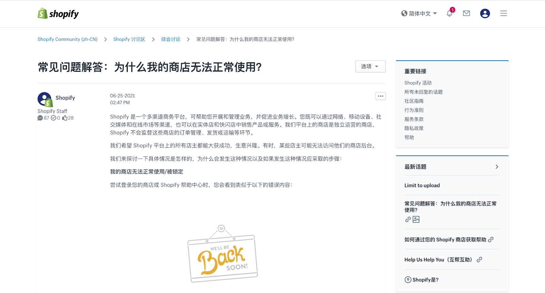The width and height of the screenshot is (545, 293).
Task: Expand 最新话题 with the chevron arrow
Action: pos(497,167)
